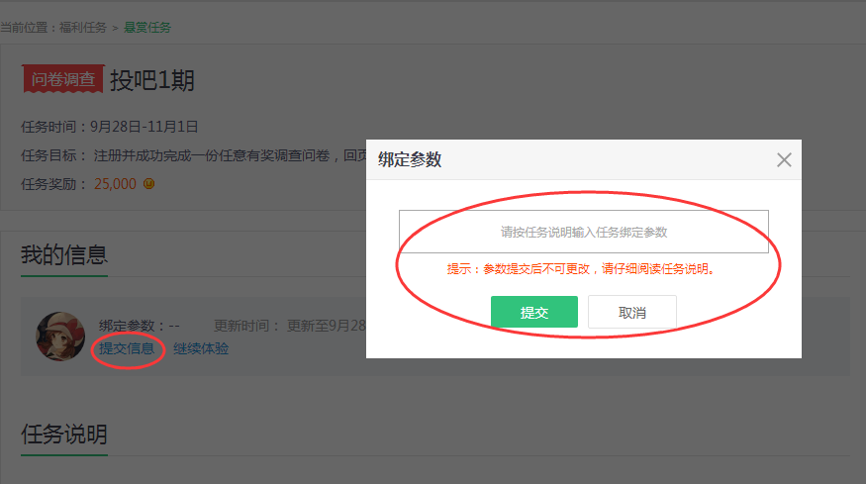866x484 pixels.
Task: Focus the task binding parameter input field
Action: point(583,232)
